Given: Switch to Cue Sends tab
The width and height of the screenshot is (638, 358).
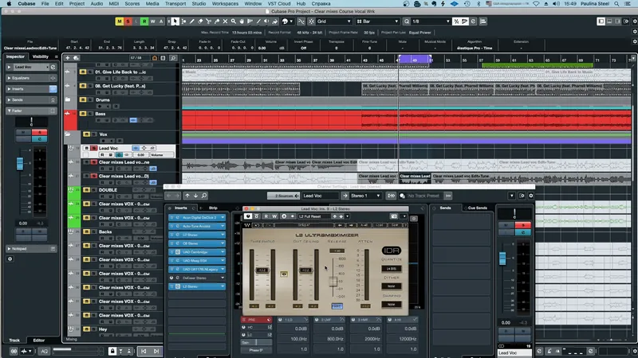Looking at the screenshot, I should click(477, 208).
